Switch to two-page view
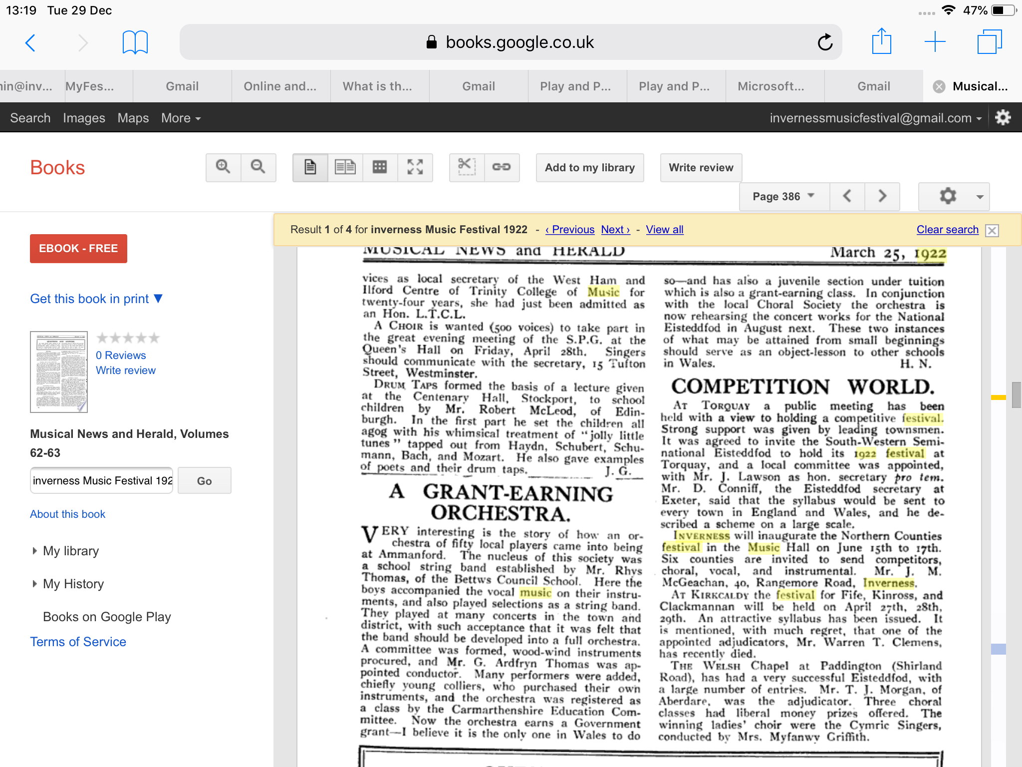This screenshot has height=767, width=1022. click(x=345, y=167)
